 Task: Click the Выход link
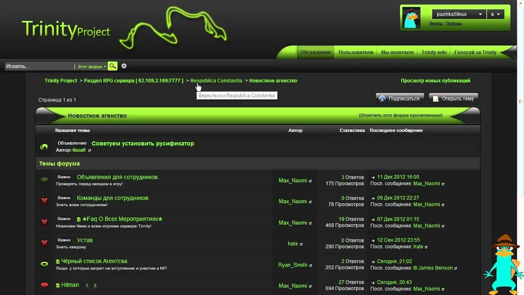point(436,23)
